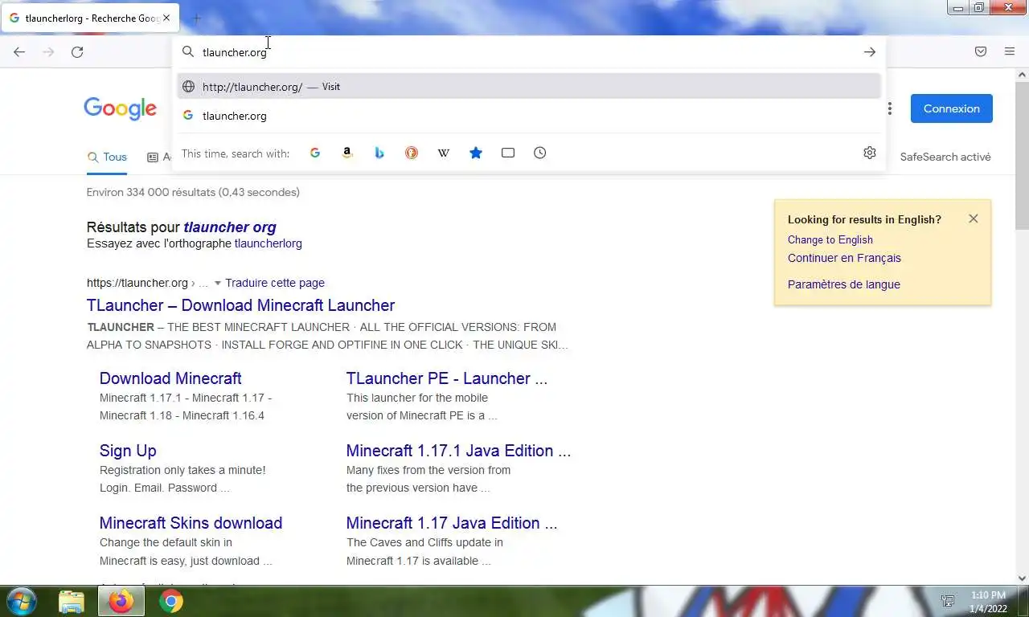Choose the http://tlauncher.org/ Visit suggestion
This screenshot has width=1029, height=617.
click(x=529, y=86)
